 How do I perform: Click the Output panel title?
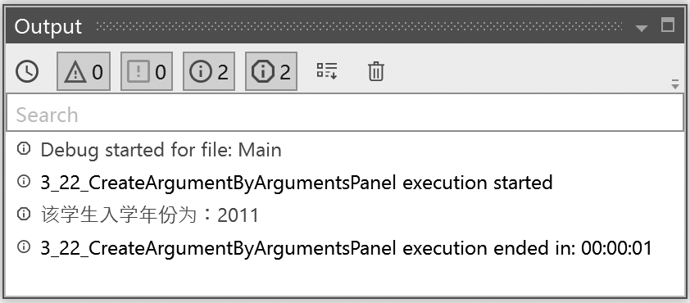48,27
